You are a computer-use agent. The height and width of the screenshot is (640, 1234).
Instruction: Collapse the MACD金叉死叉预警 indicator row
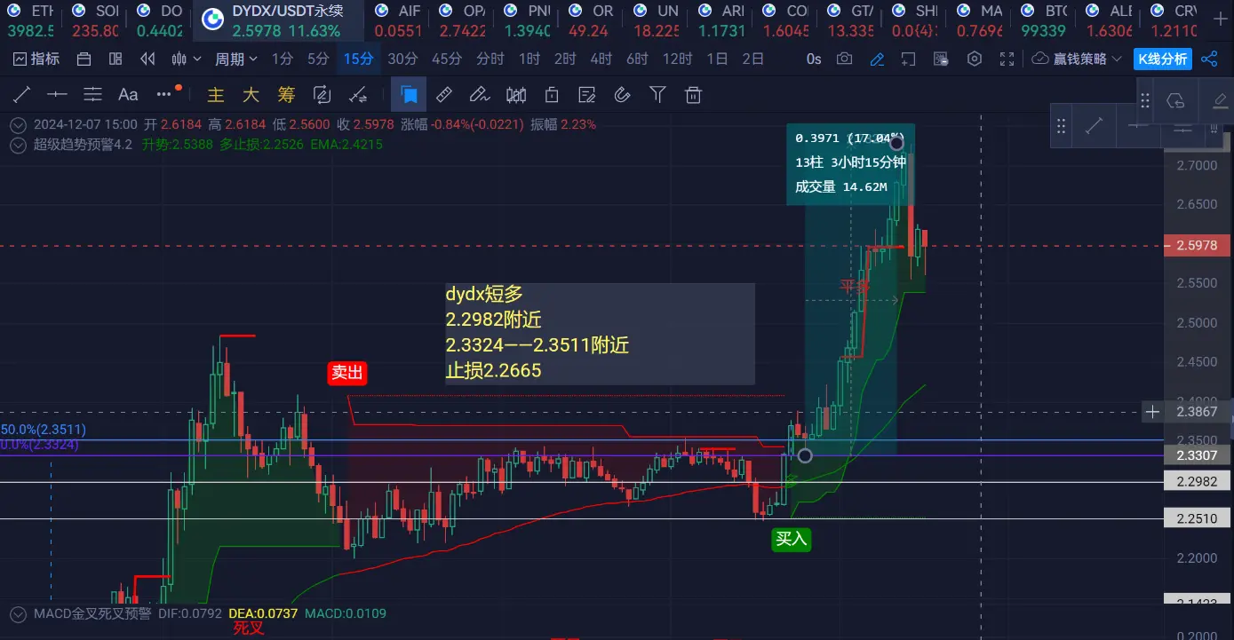pyautogui.click(x=18, y=613)
